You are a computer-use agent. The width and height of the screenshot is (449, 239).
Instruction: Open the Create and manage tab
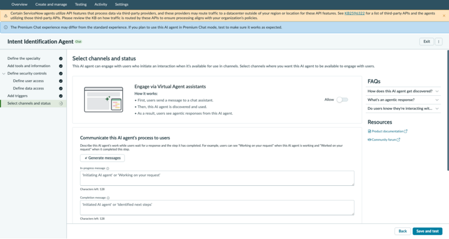[x=51, y=4]
